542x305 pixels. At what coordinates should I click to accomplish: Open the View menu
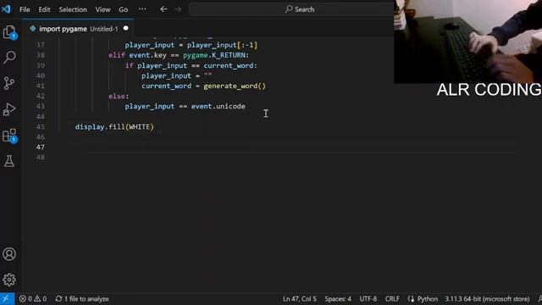102,9
